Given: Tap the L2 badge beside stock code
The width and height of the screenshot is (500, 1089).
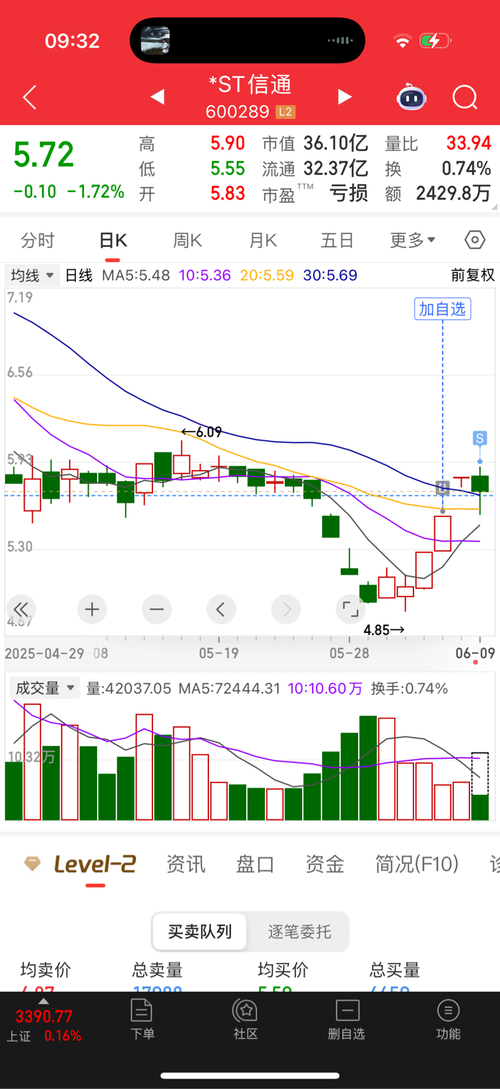Looking at the screenshot, I should (x=285, y=112).
